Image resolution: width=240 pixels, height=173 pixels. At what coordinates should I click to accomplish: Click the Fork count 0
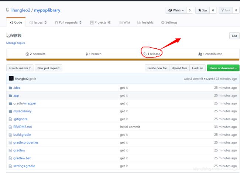tap(236, 10)
